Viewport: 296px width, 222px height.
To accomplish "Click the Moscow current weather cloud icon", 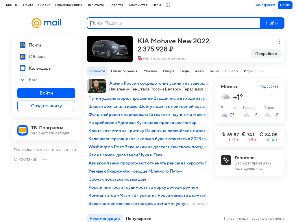I will point(225,97).
